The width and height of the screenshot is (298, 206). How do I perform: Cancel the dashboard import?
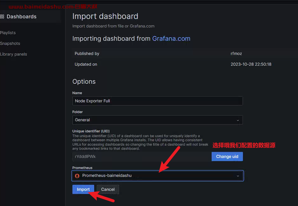click(108, 189)
